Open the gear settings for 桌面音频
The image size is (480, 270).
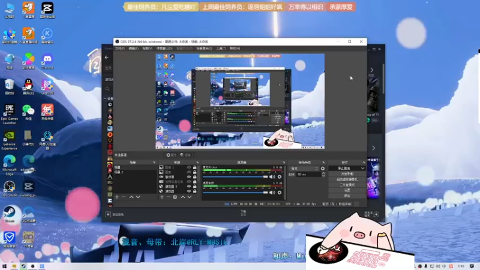coord(280,193)
